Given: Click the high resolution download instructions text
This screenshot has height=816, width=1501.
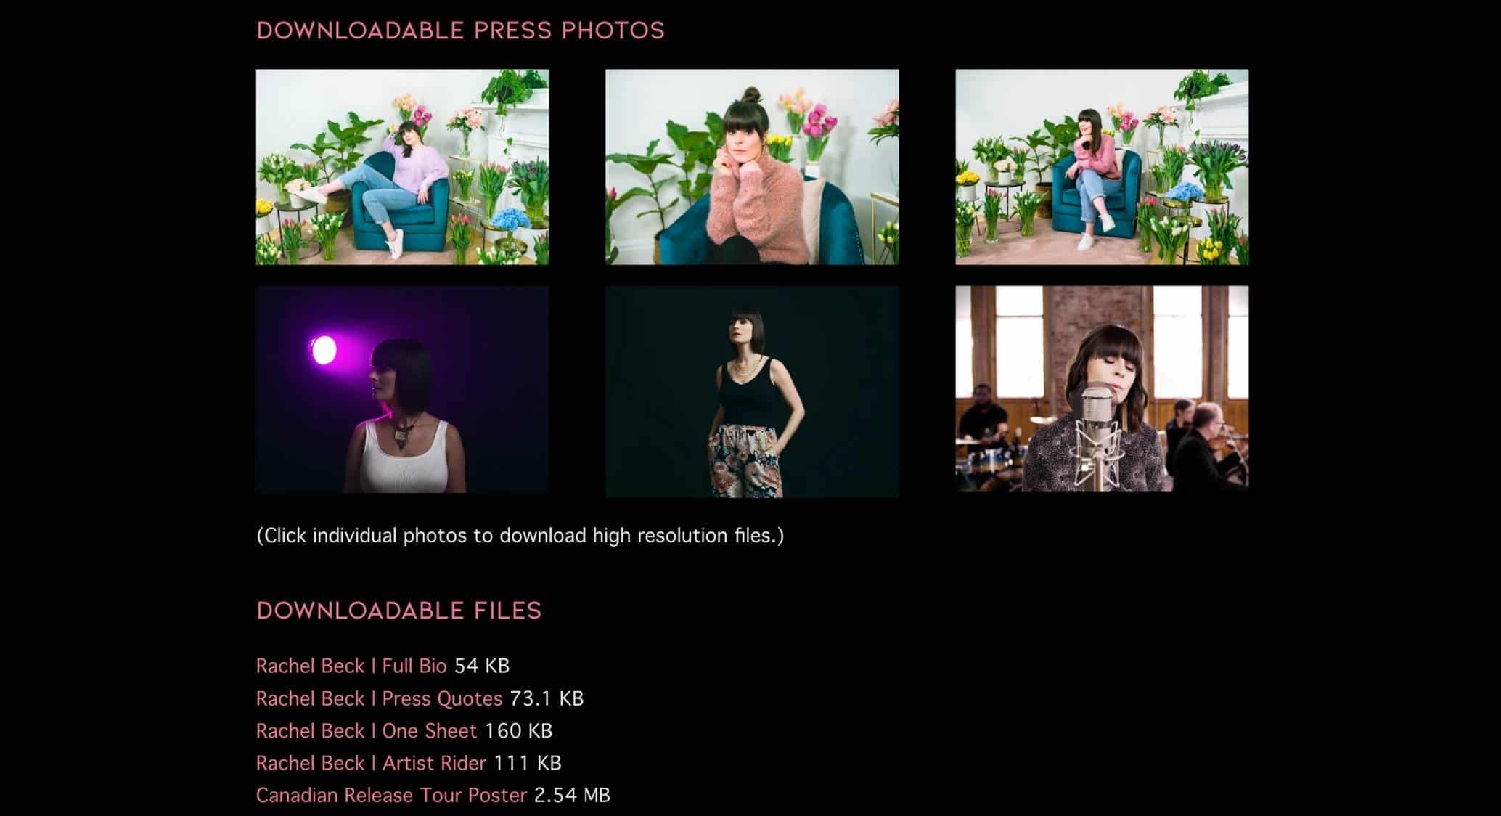Looking at the screenshot, I should [x=520, y=536].
